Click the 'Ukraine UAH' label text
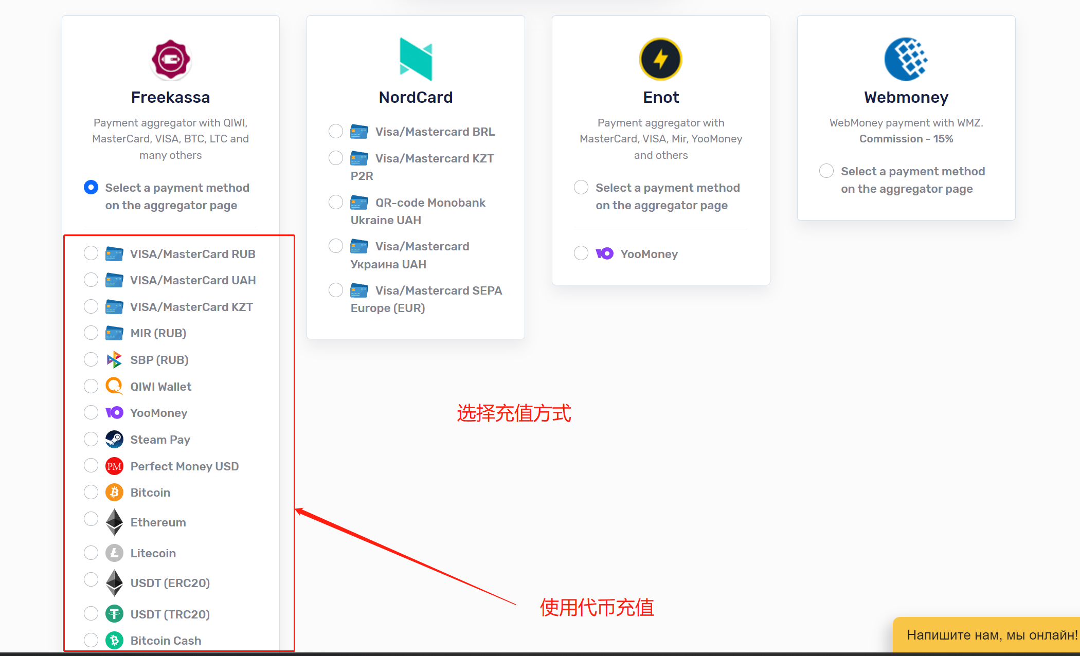 386,220
